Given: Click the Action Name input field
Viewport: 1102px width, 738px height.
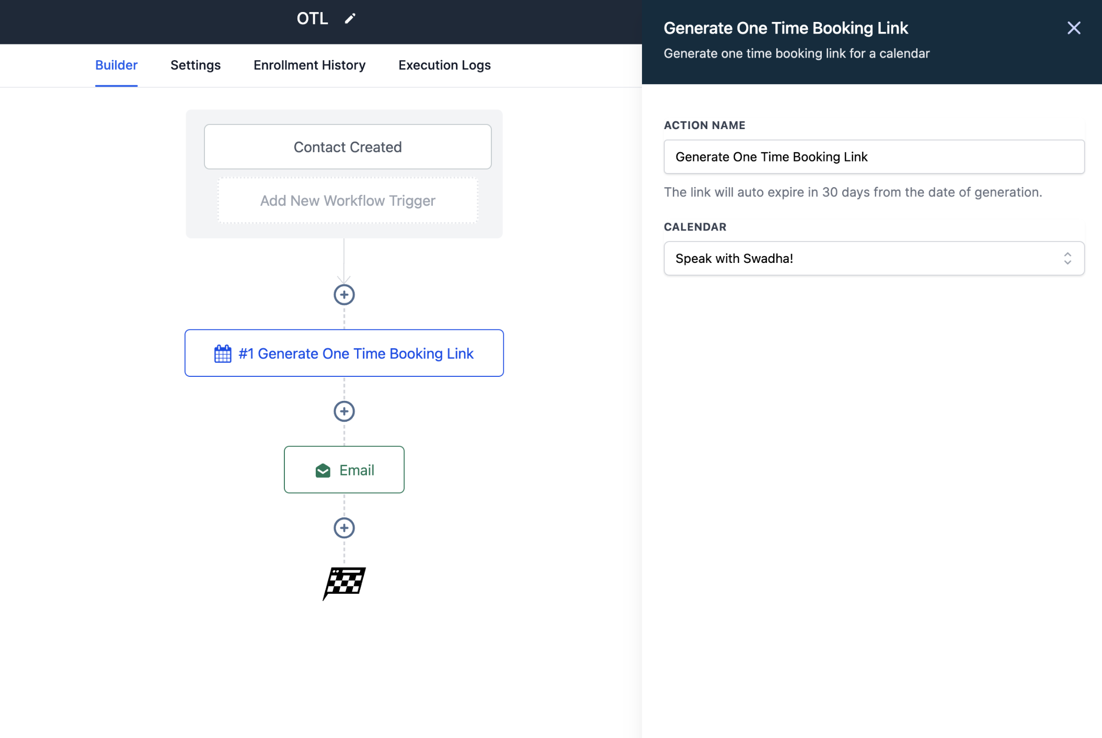Looking at the screenshot, I should point(874,157).
